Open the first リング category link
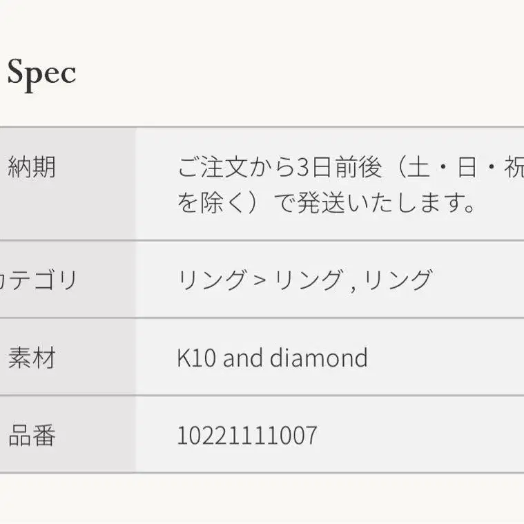Image resolution: width=524 pixels, height=524 pixels. (x=212, y=280)
